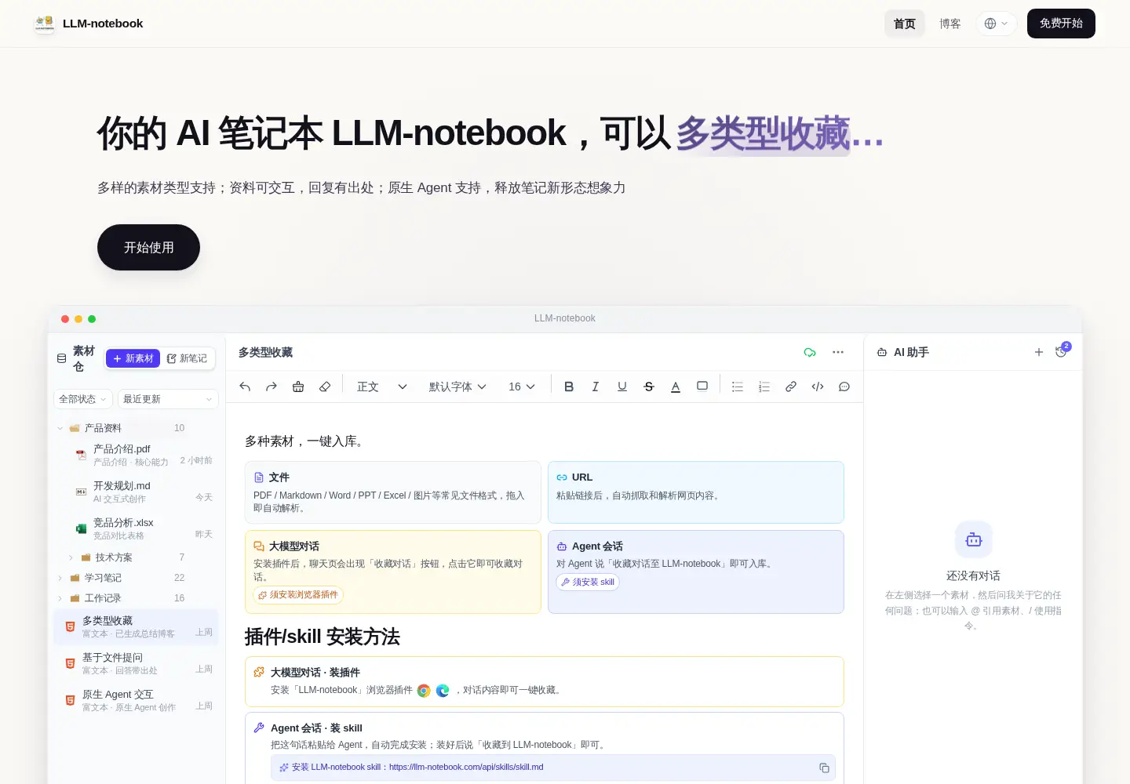Toggle underline formatting
The width and height of the screenshot is (1130, 784).
(622, 387)
